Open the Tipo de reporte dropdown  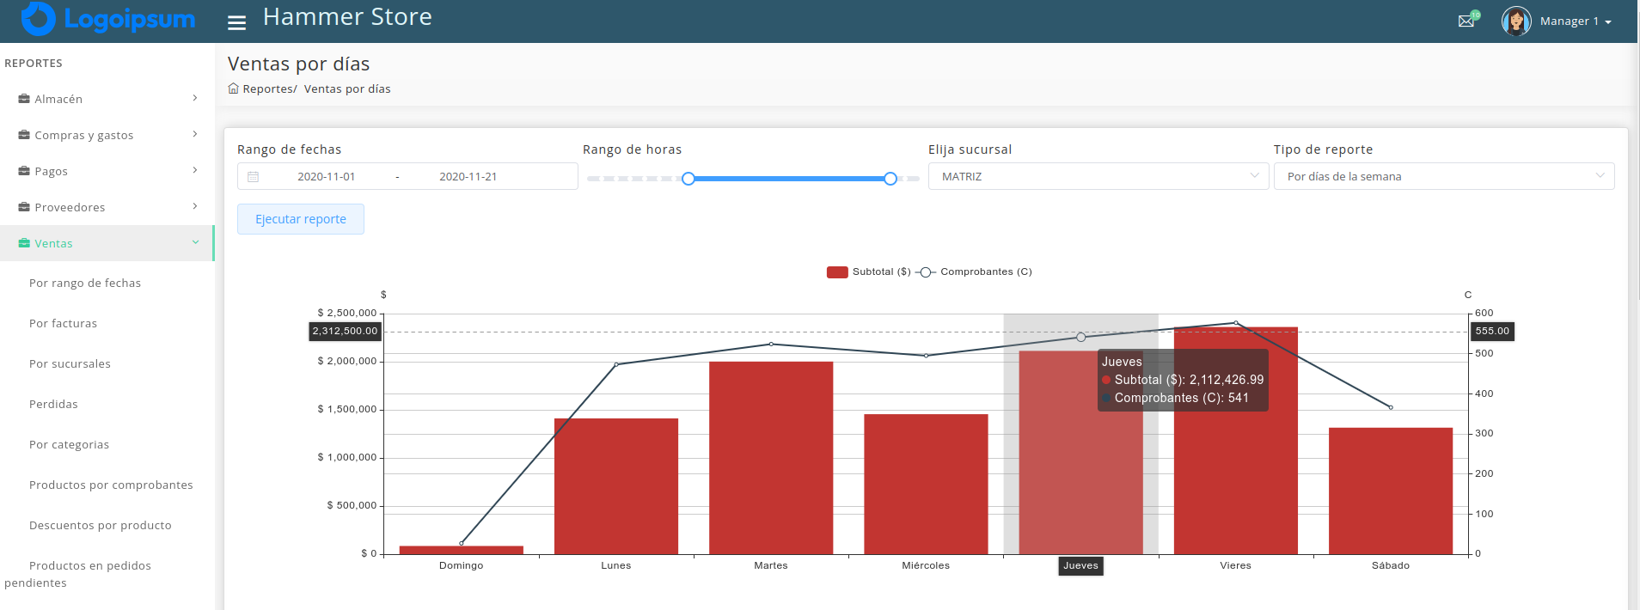(1443, 176)
